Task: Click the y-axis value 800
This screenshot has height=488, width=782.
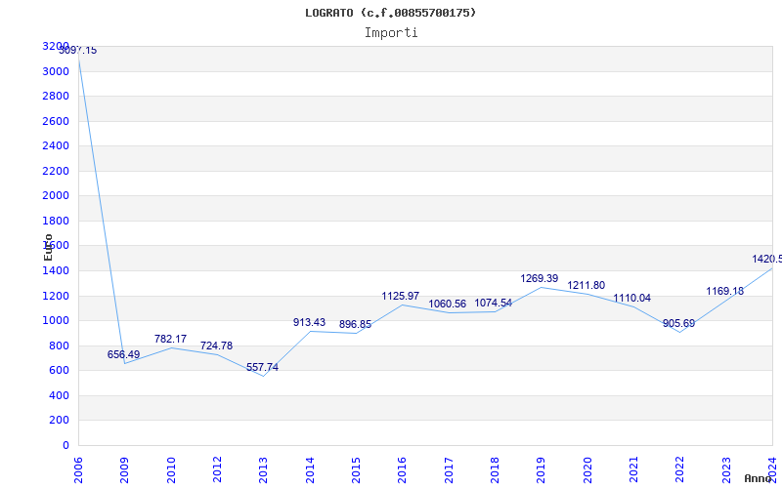Action: (59, 346)
